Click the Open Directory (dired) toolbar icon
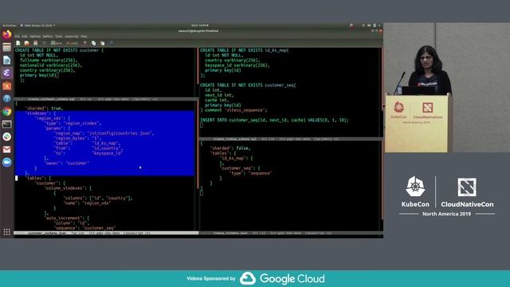The image size is (510, 287). [35, 43]
